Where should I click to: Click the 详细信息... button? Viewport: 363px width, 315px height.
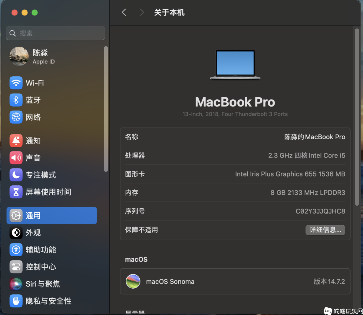(325, 230)
